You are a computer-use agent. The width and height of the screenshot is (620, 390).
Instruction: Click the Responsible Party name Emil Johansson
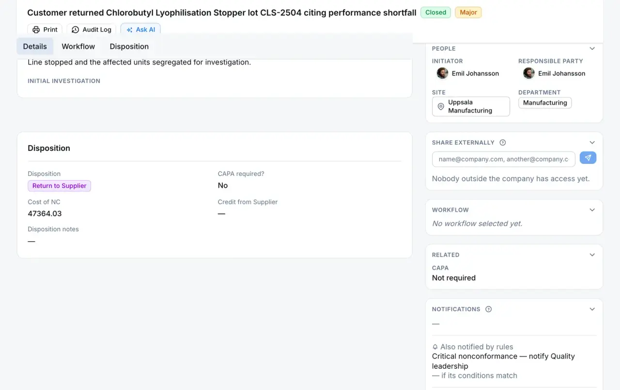[561, 73]
